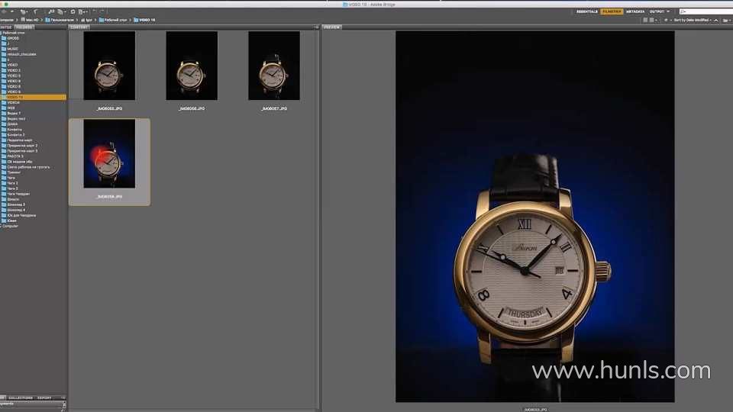Toggle ascending sort order arrow
Screen dimensions: 733x412
click(715, 20)
